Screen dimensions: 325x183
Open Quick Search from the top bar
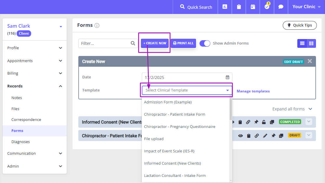[195, 7]
